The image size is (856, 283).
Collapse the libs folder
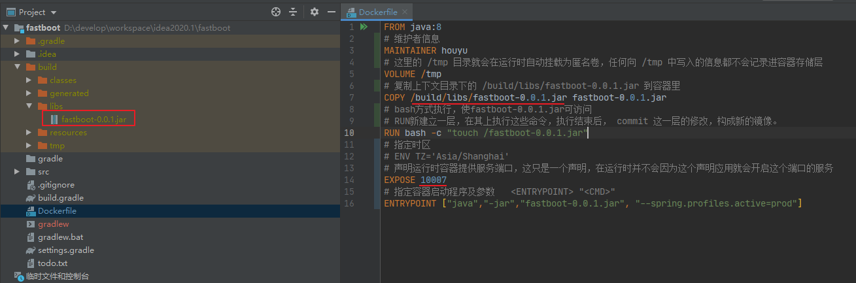click(29, 107)
